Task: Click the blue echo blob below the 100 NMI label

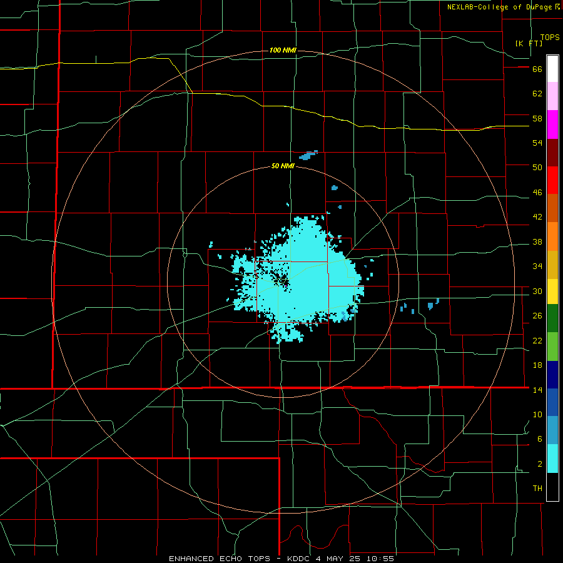Action: click(308, 155)
